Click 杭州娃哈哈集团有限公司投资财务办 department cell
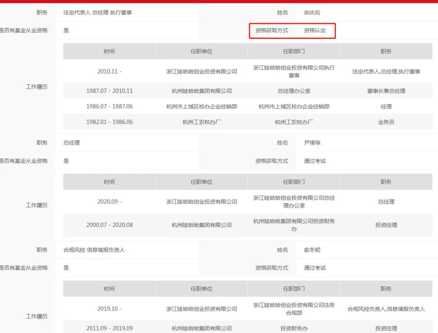This screenshot has width=438, height=333. coord(294,225)
